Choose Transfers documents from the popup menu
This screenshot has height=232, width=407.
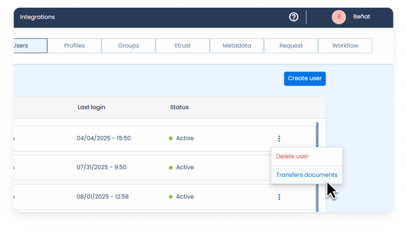(x=307, y=175)
